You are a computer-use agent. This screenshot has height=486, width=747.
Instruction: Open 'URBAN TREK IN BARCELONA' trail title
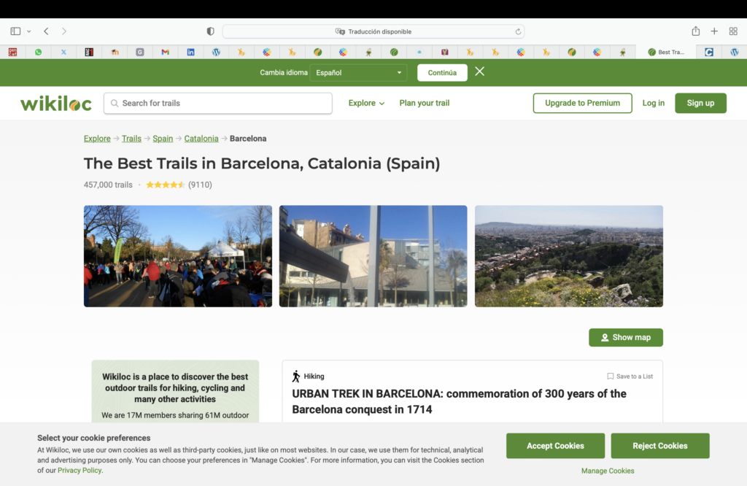459,401
